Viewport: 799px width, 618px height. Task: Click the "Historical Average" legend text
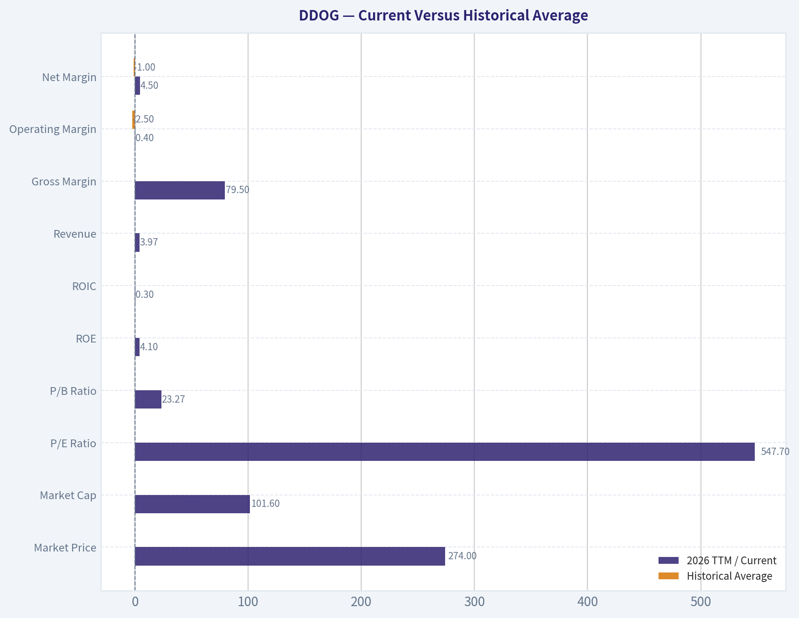(x=730, y=576)
